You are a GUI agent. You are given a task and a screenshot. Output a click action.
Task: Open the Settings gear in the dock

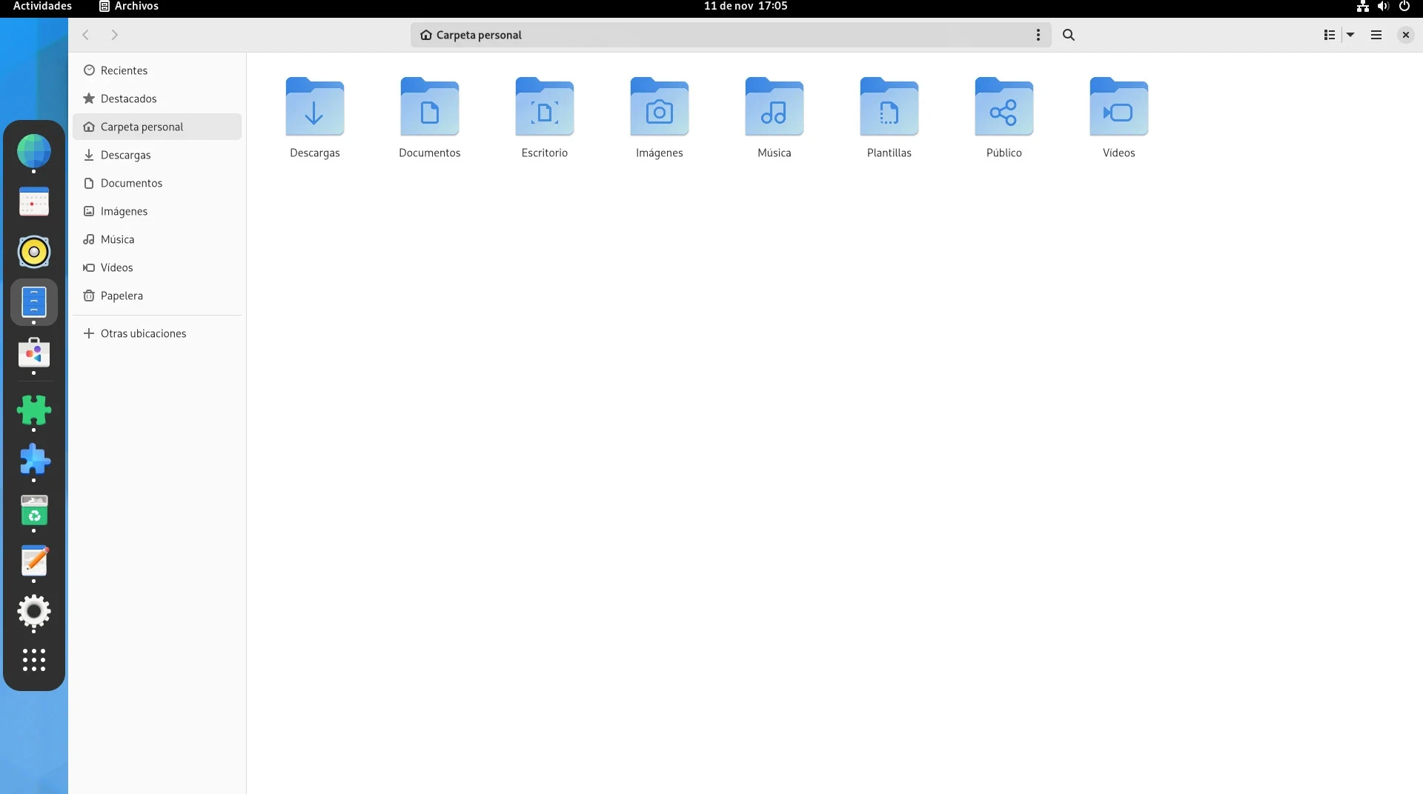click(34, 612)
